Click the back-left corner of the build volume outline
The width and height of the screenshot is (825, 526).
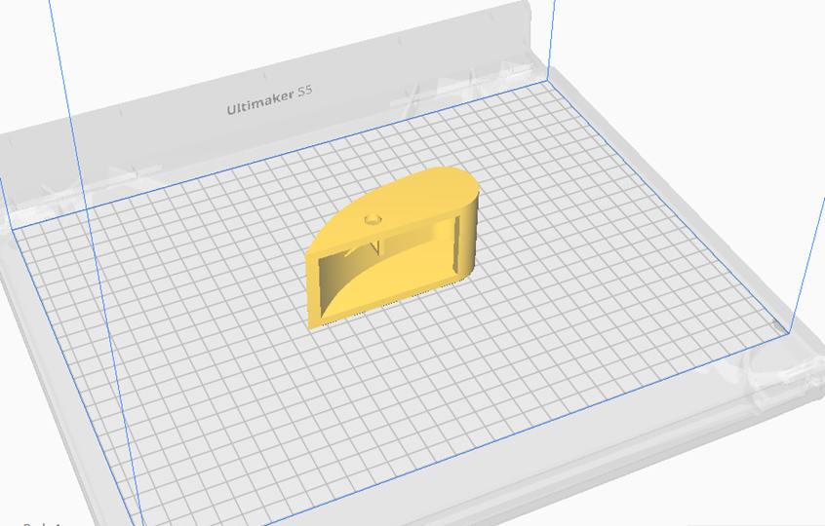tap(10, 230)
